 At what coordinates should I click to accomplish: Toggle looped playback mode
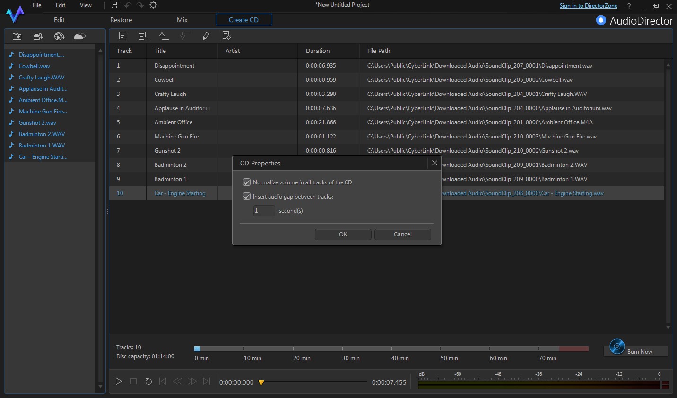[x=148, y=381]
